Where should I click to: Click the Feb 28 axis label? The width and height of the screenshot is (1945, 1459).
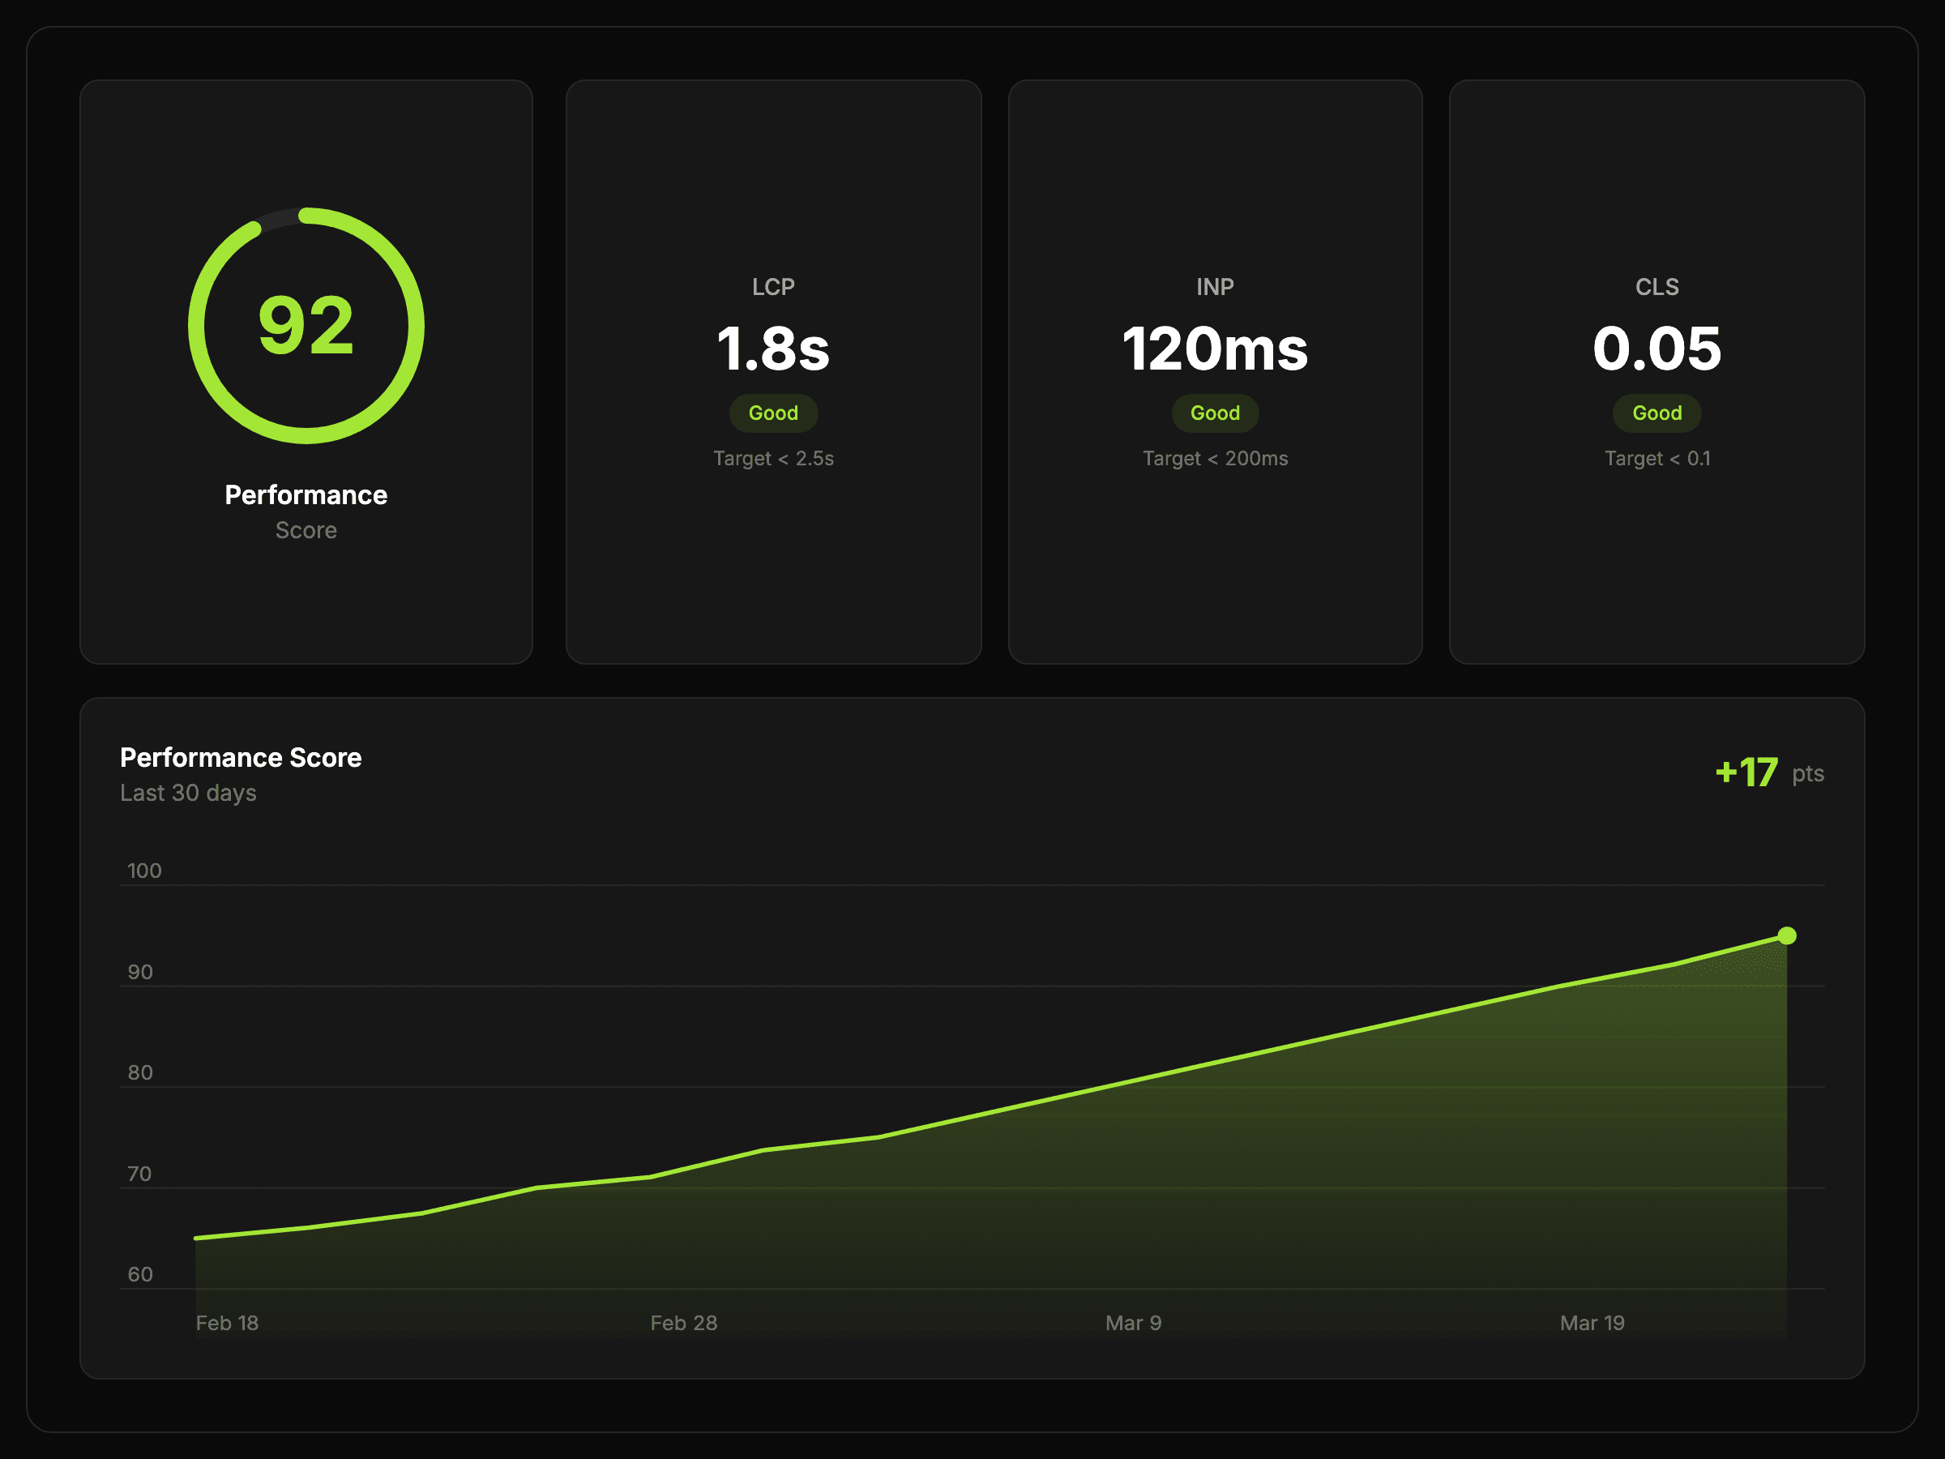click(683, 1323)
